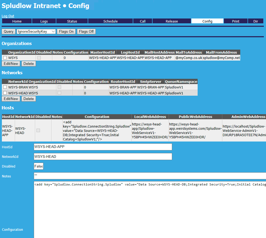Screen dimensions: 266x238
Task: Click the Flags Off button
Action: click(86, 32)
